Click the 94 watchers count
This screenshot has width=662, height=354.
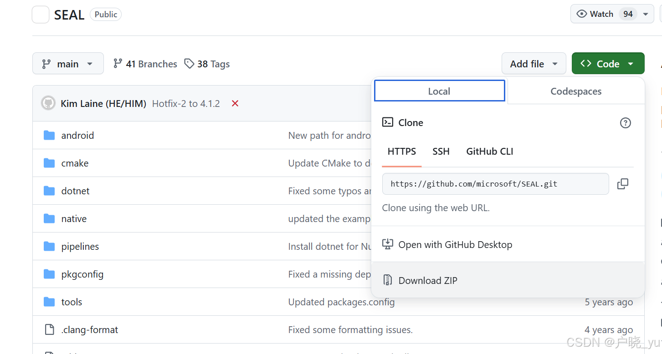628,14
